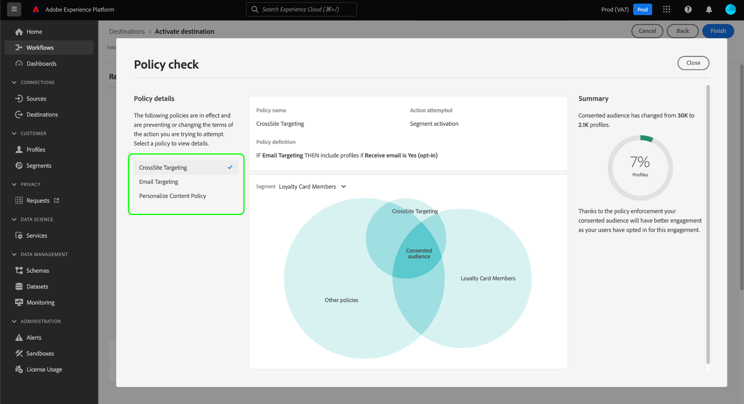Click the Adobe logo icon
The image size is (744, 404).
[x=36, y=9]
